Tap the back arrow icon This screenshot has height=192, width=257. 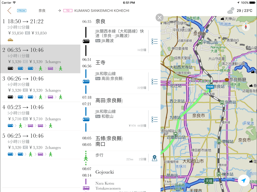pos(9,10)
